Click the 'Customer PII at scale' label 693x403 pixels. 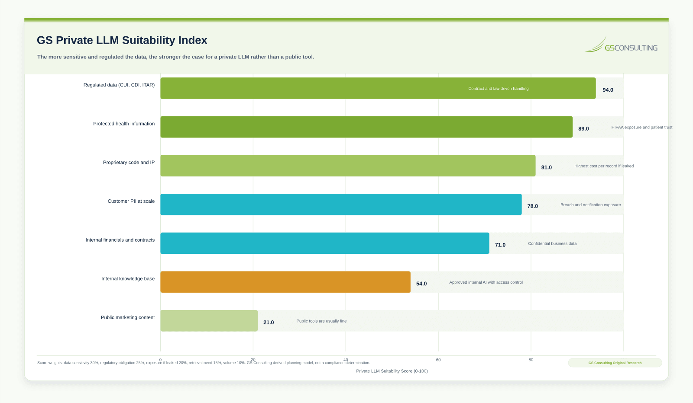click(x=131, y=201)
